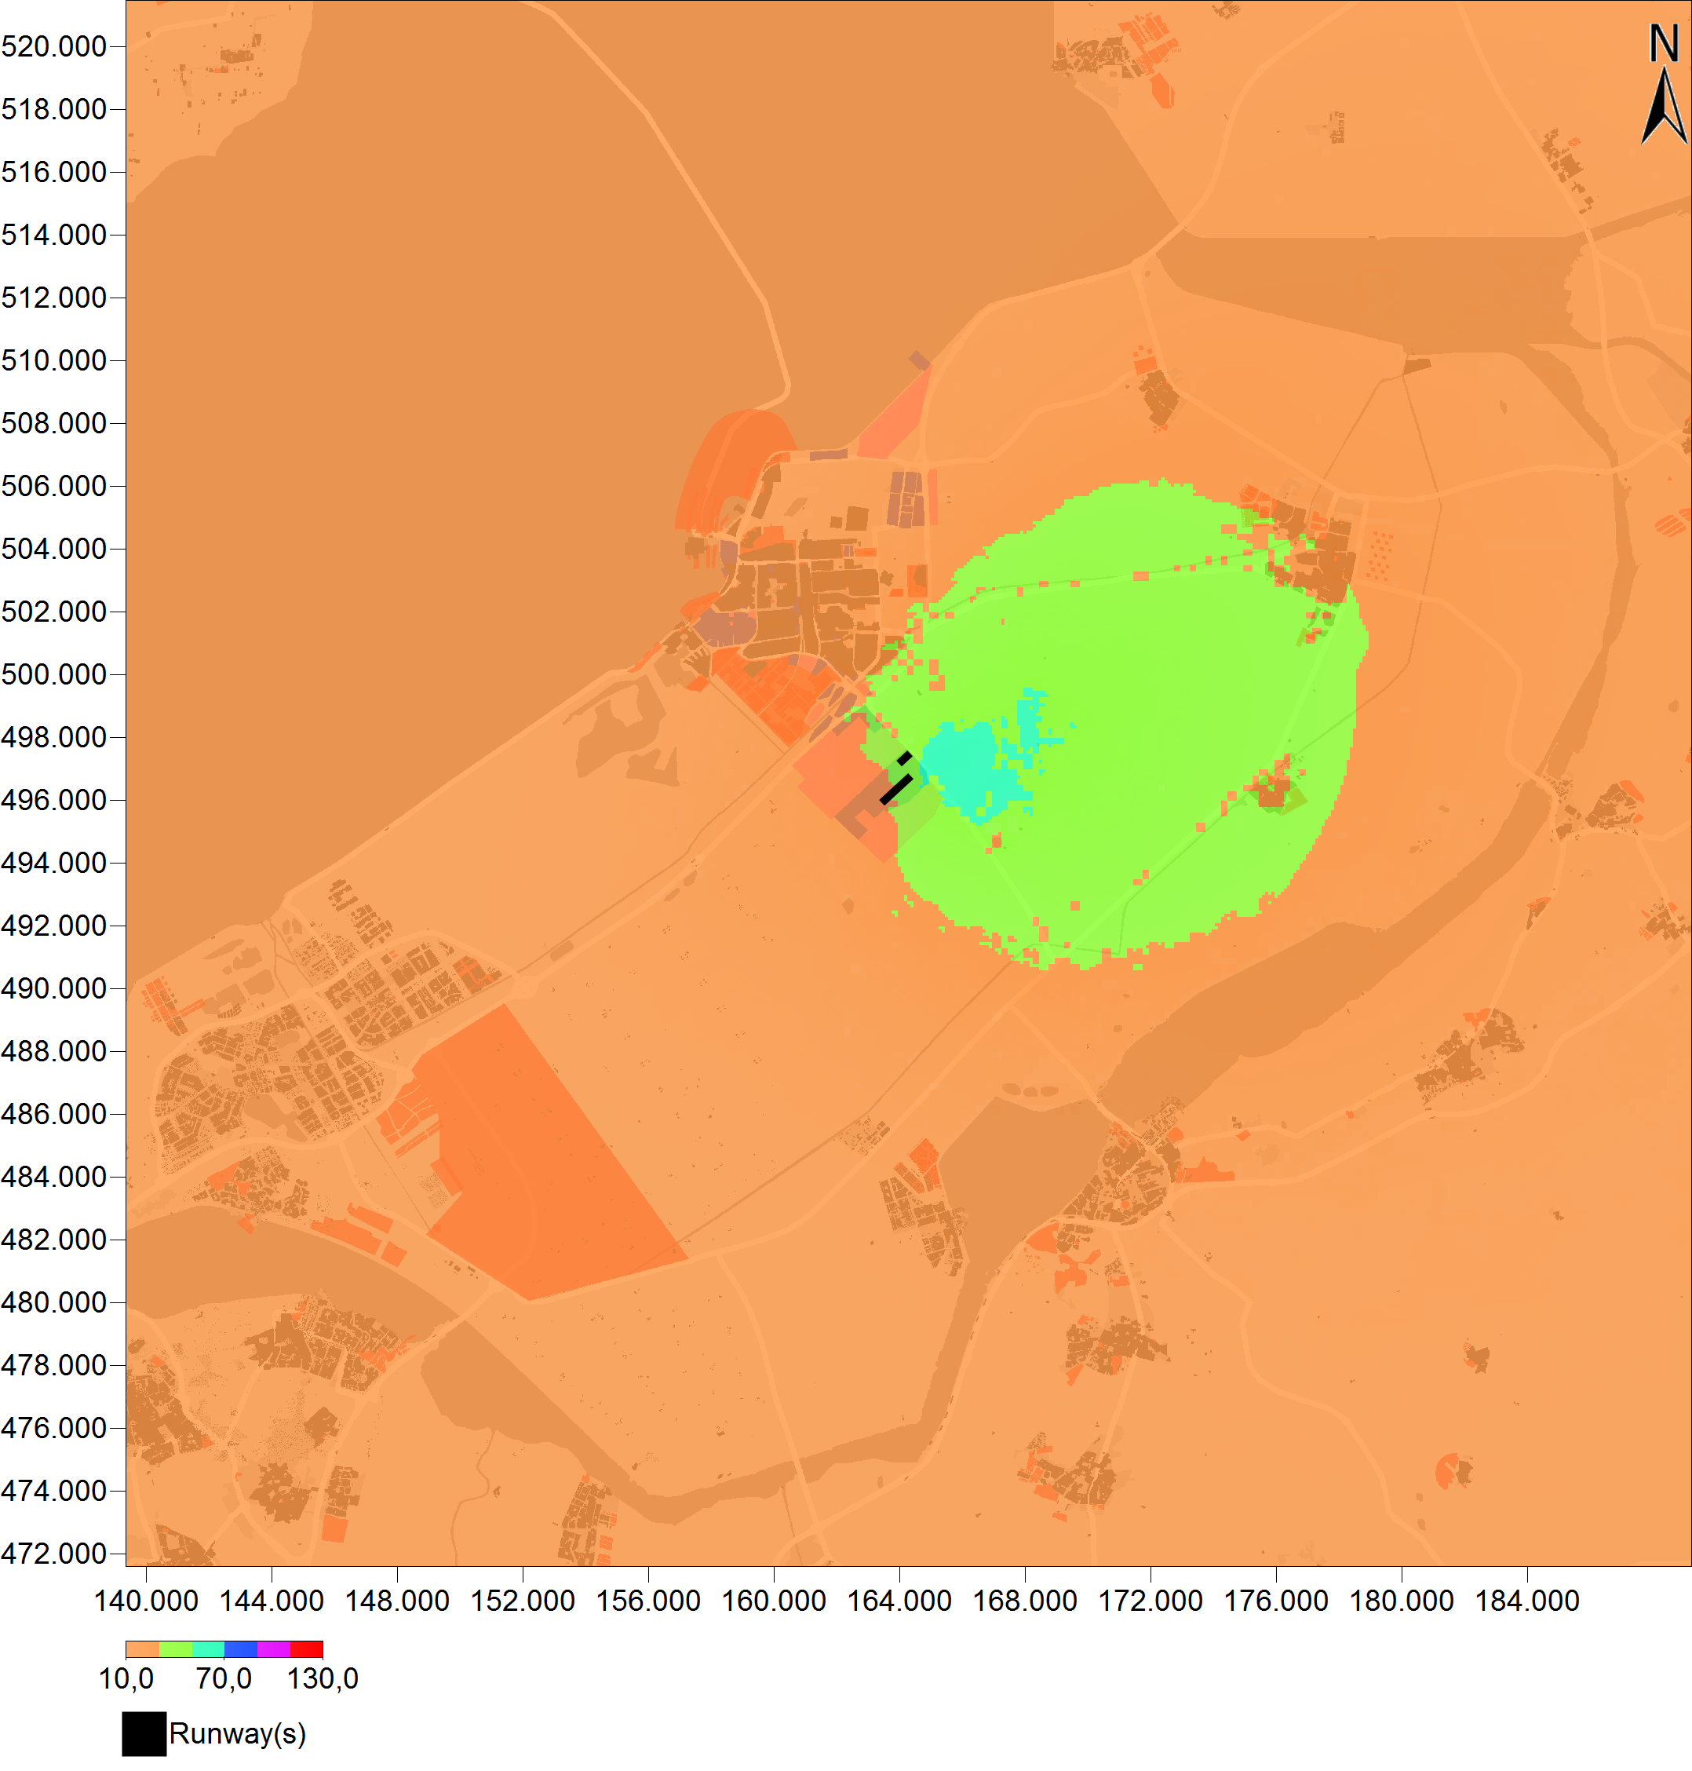The image size is (1692, 1771).
Task: Click the 180.000 x-axis label
Action: point(1401,1601)
